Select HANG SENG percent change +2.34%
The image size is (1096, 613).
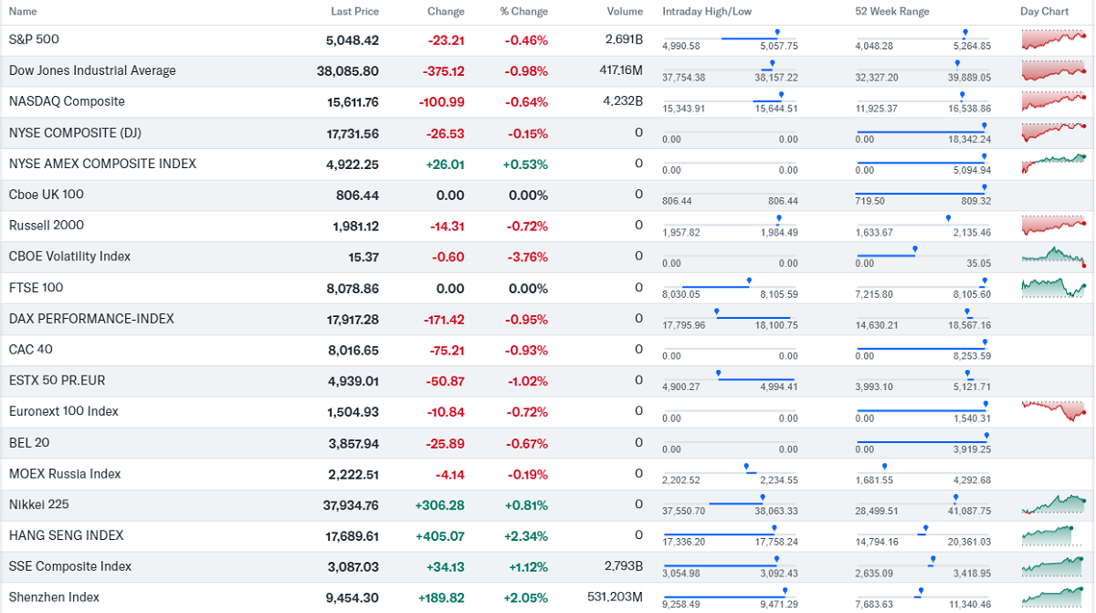pos(525,536)
